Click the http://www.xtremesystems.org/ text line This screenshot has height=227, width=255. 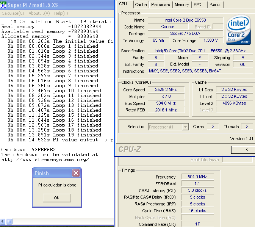point(45,160)
